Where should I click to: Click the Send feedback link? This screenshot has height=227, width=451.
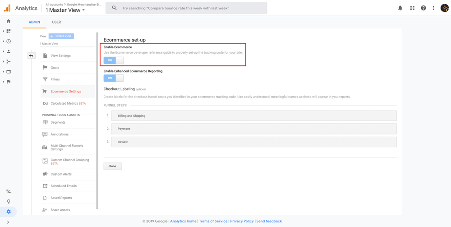(269, 221)
